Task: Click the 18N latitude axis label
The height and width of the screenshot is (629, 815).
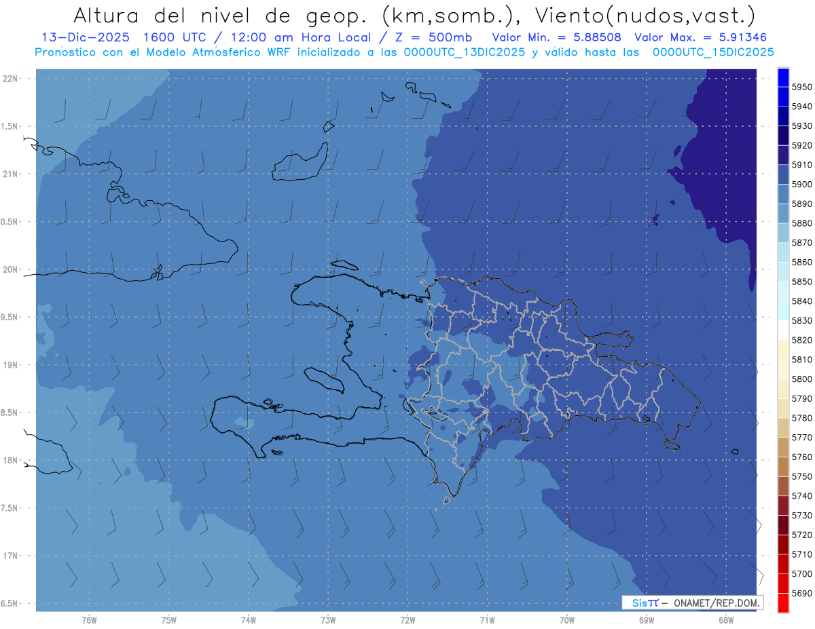Action: coord(10,460)
